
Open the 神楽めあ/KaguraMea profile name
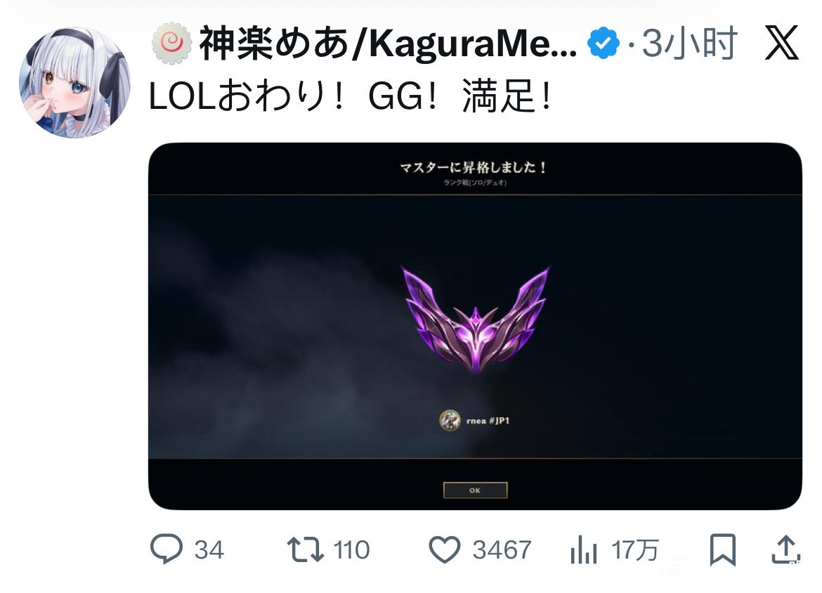[388, 43]
